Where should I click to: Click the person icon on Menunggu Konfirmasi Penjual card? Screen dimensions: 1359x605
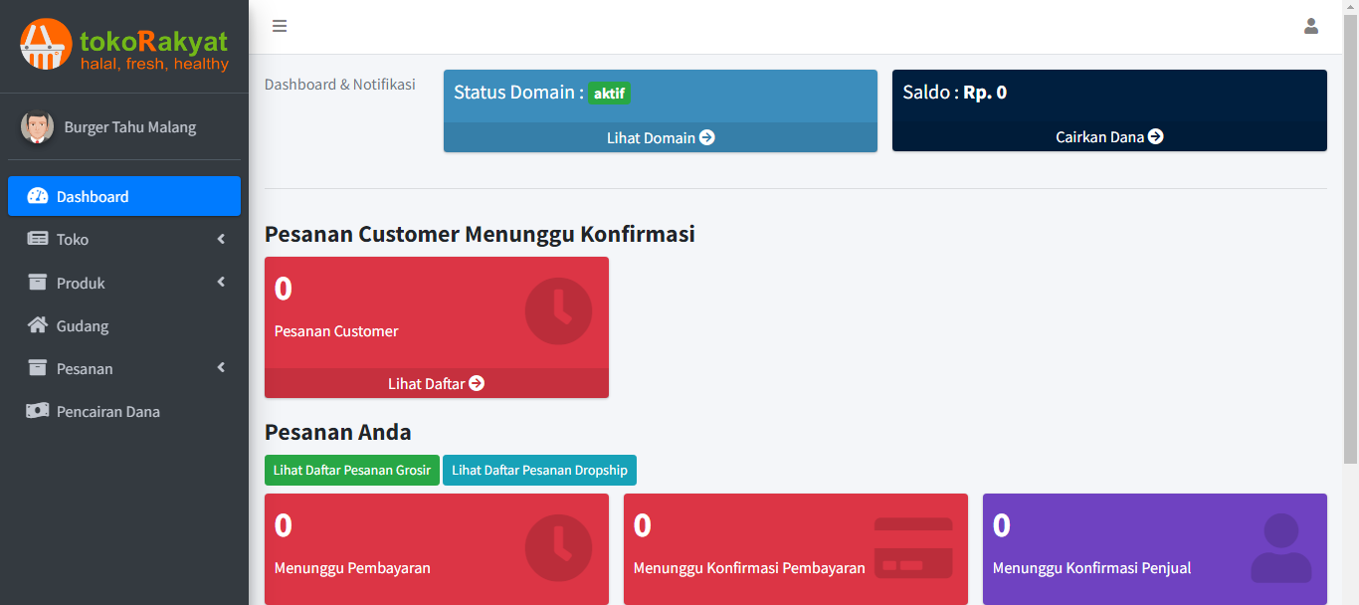point(1280,547)
